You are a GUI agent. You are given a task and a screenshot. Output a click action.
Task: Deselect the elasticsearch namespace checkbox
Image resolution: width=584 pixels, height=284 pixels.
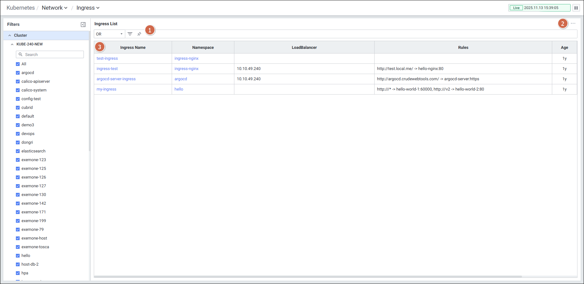pos(18,151)
